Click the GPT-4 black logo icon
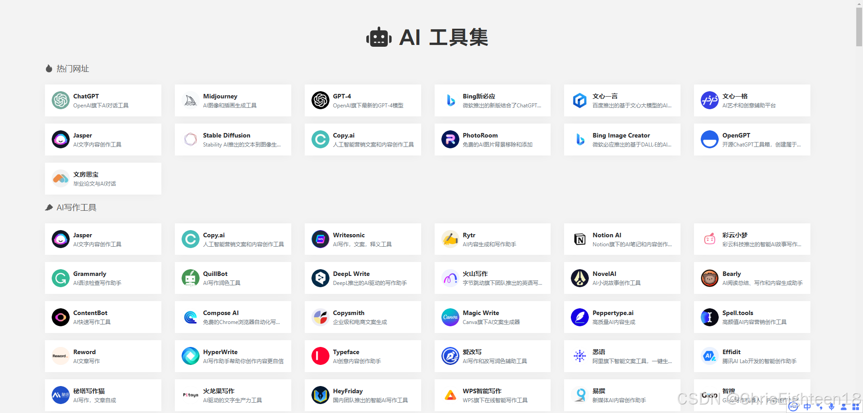 [320, 100]
